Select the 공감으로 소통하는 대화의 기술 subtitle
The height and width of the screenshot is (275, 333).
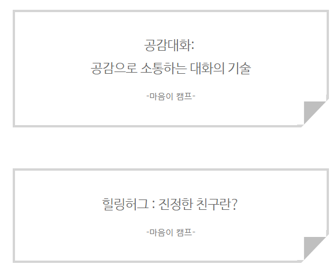171,68
